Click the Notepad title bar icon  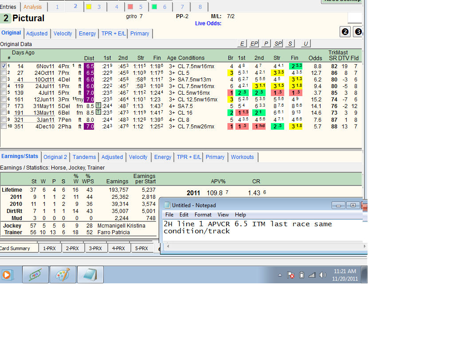tap(167, 205)
